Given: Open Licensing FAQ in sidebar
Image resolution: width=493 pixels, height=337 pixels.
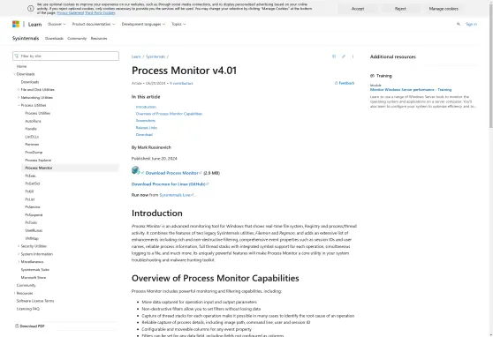Looking at the screenshot, I should pyautogui.click(x=28, y=309).
